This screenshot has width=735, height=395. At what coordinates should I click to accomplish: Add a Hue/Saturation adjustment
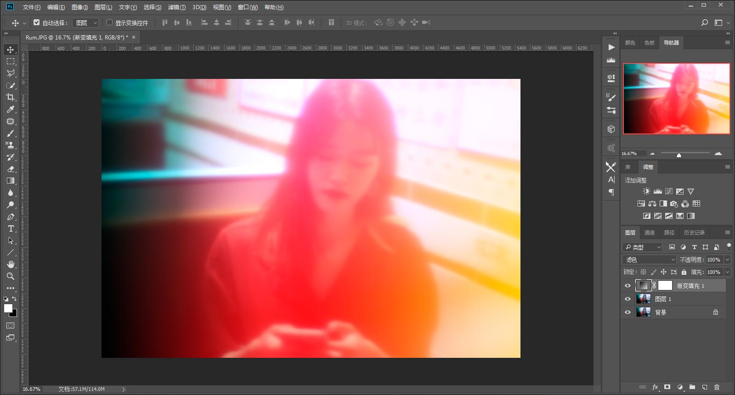641,204
